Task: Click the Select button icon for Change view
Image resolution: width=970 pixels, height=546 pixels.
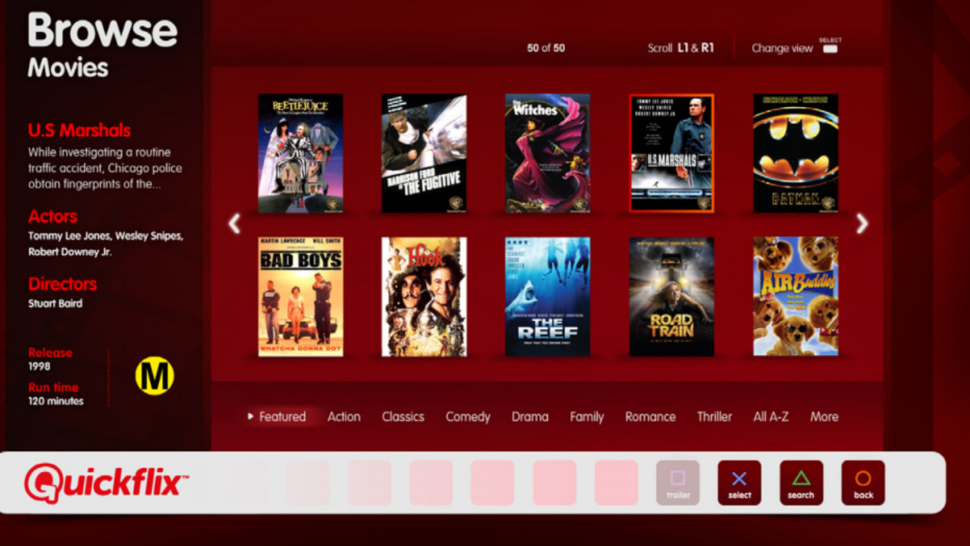Action: (x=830, y=49)
